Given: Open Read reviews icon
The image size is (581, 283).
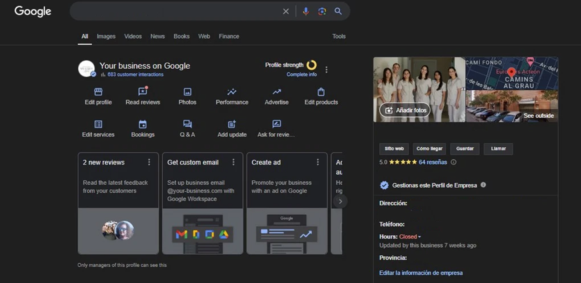Looking at the screenshot, I should tap(143, 92).
